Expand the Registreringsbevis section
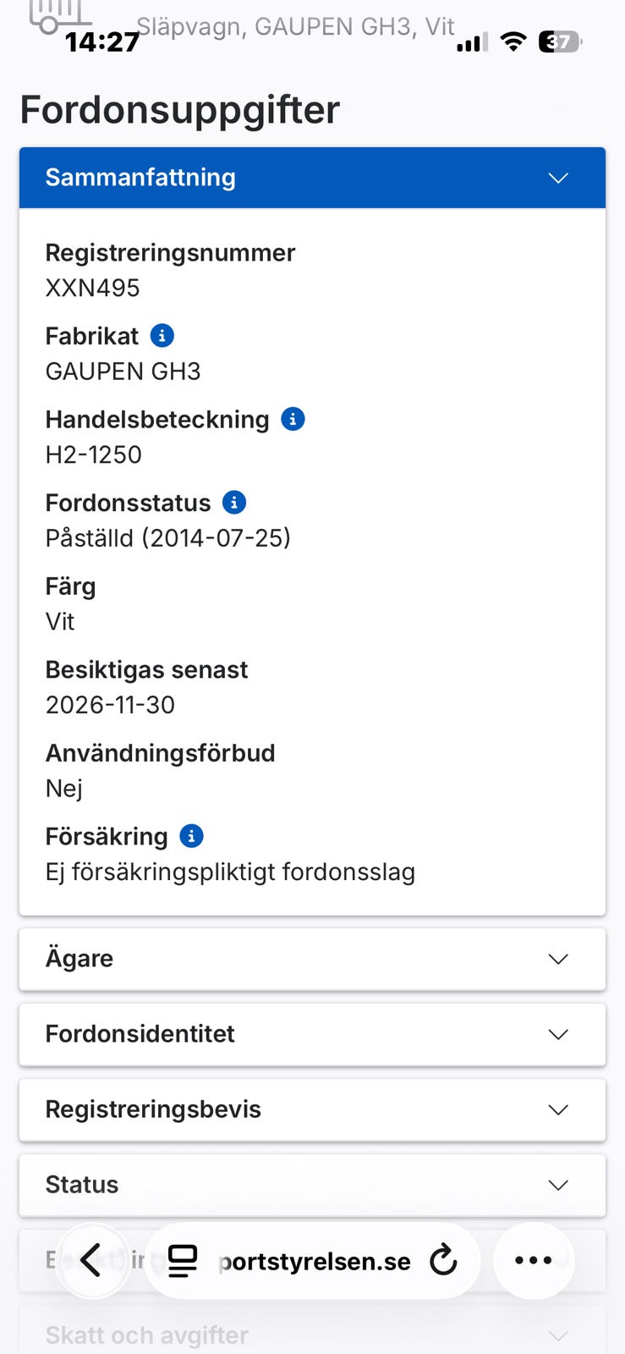Screen dimensions: 625x1354 pos(312,1109)
